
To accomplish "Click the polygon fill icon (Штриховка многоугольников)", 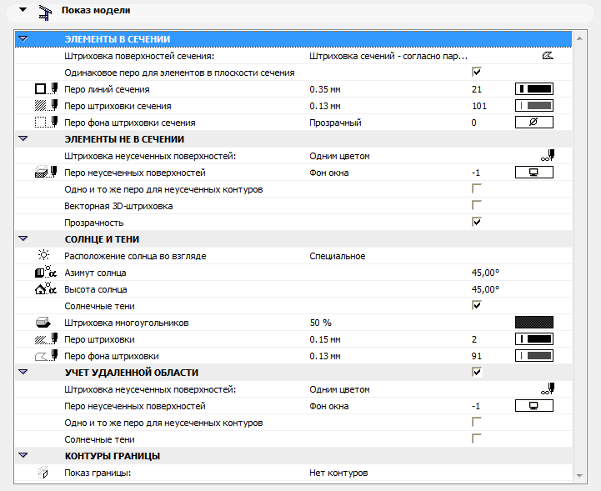I will tap(44, 323).
